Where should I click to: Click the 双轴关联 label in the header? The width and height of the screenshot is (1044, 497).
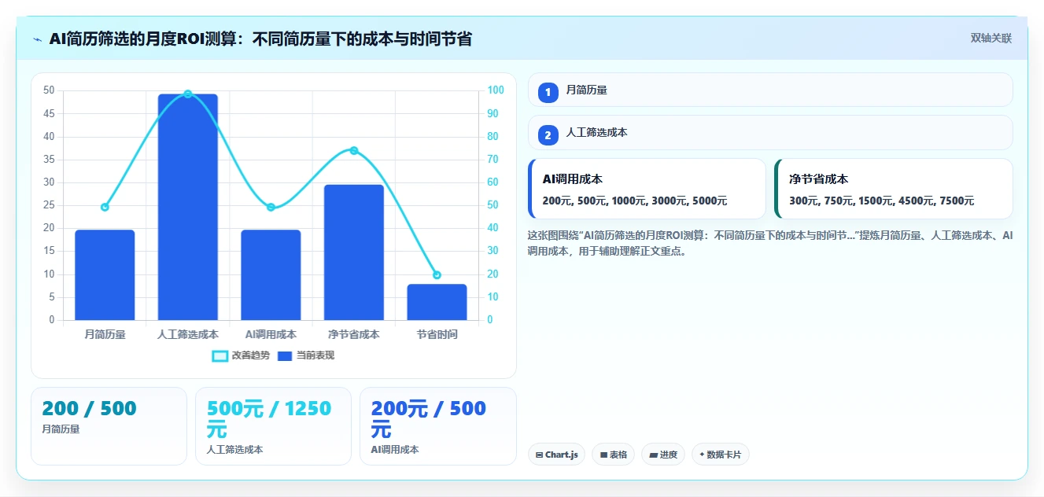991,39
